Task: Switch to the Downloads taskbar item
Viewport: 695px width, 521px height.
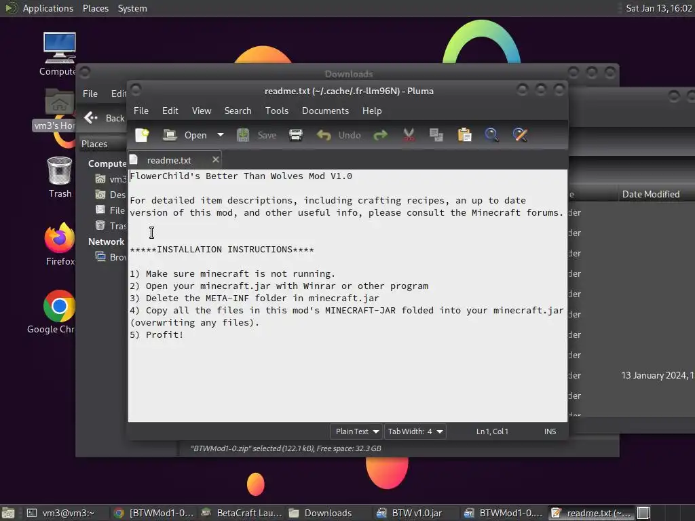Action: click(329, 513)
